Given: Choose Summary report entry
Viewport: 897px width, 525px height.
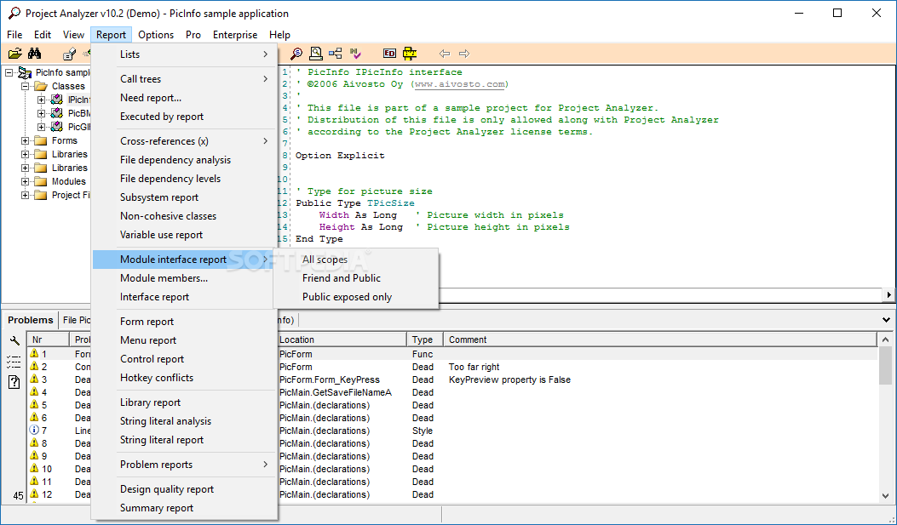Looking at the screenshot, I should [x=184, y=508].
